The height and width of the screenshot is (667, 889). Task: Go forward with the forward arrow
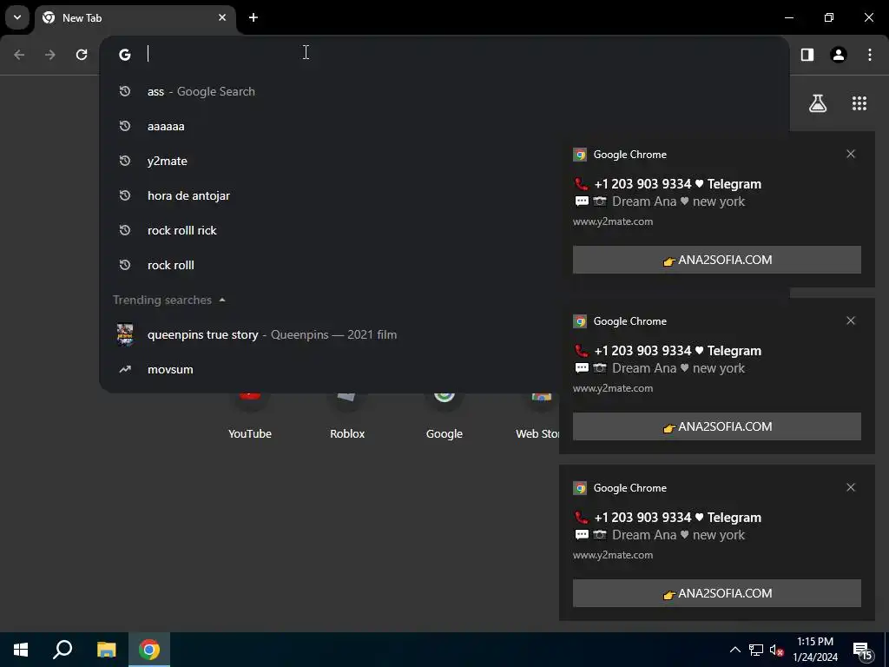pos(50,55)
